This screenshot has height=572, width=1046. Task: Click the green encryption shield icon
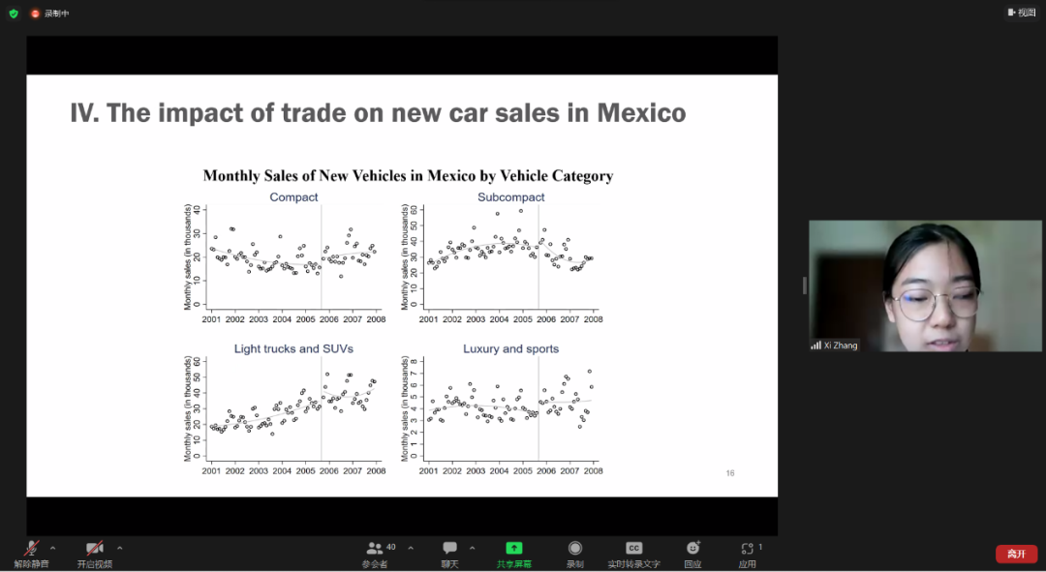pos(14,14)
